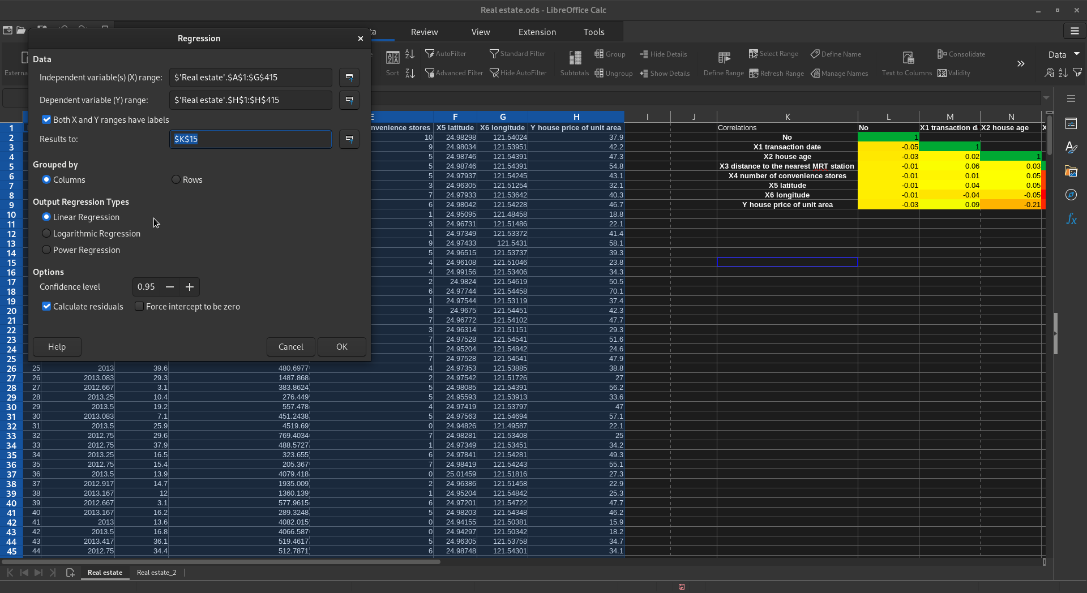
Task: Open the hamburger menu at top right
Action: [x=1075, y=32]
